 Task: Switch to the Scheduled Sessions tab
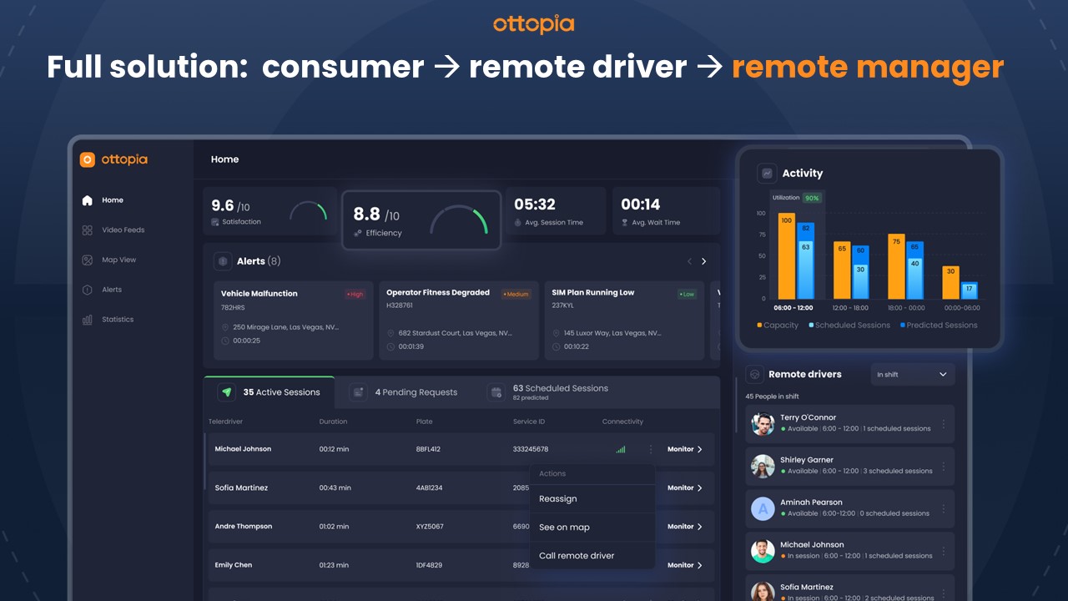[549, 392]
